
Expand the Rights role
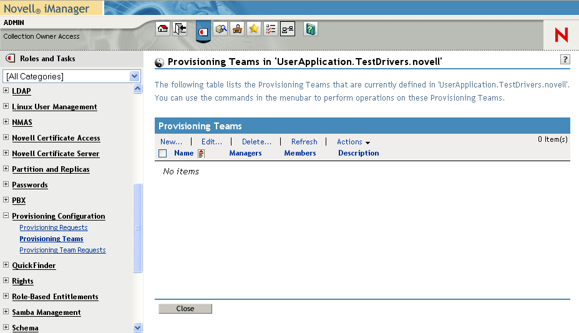(6, 280)
